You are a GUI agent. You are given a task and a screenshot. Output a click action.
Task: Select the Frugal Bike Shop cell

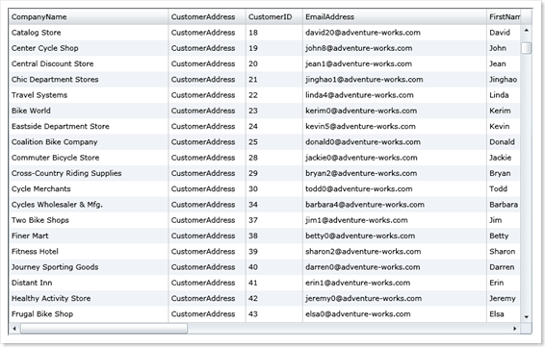(89, 314)
